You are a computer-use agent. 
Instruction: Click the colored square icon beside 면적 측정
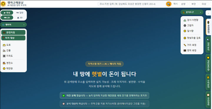[x=185, y=50]
